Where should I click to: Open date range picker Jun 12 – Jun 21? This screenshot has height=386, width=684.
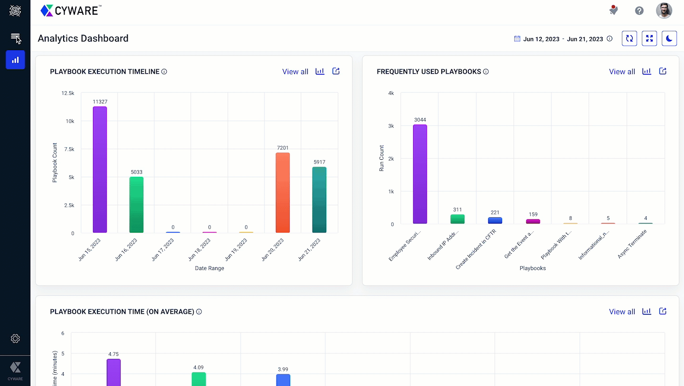[559, 39]
